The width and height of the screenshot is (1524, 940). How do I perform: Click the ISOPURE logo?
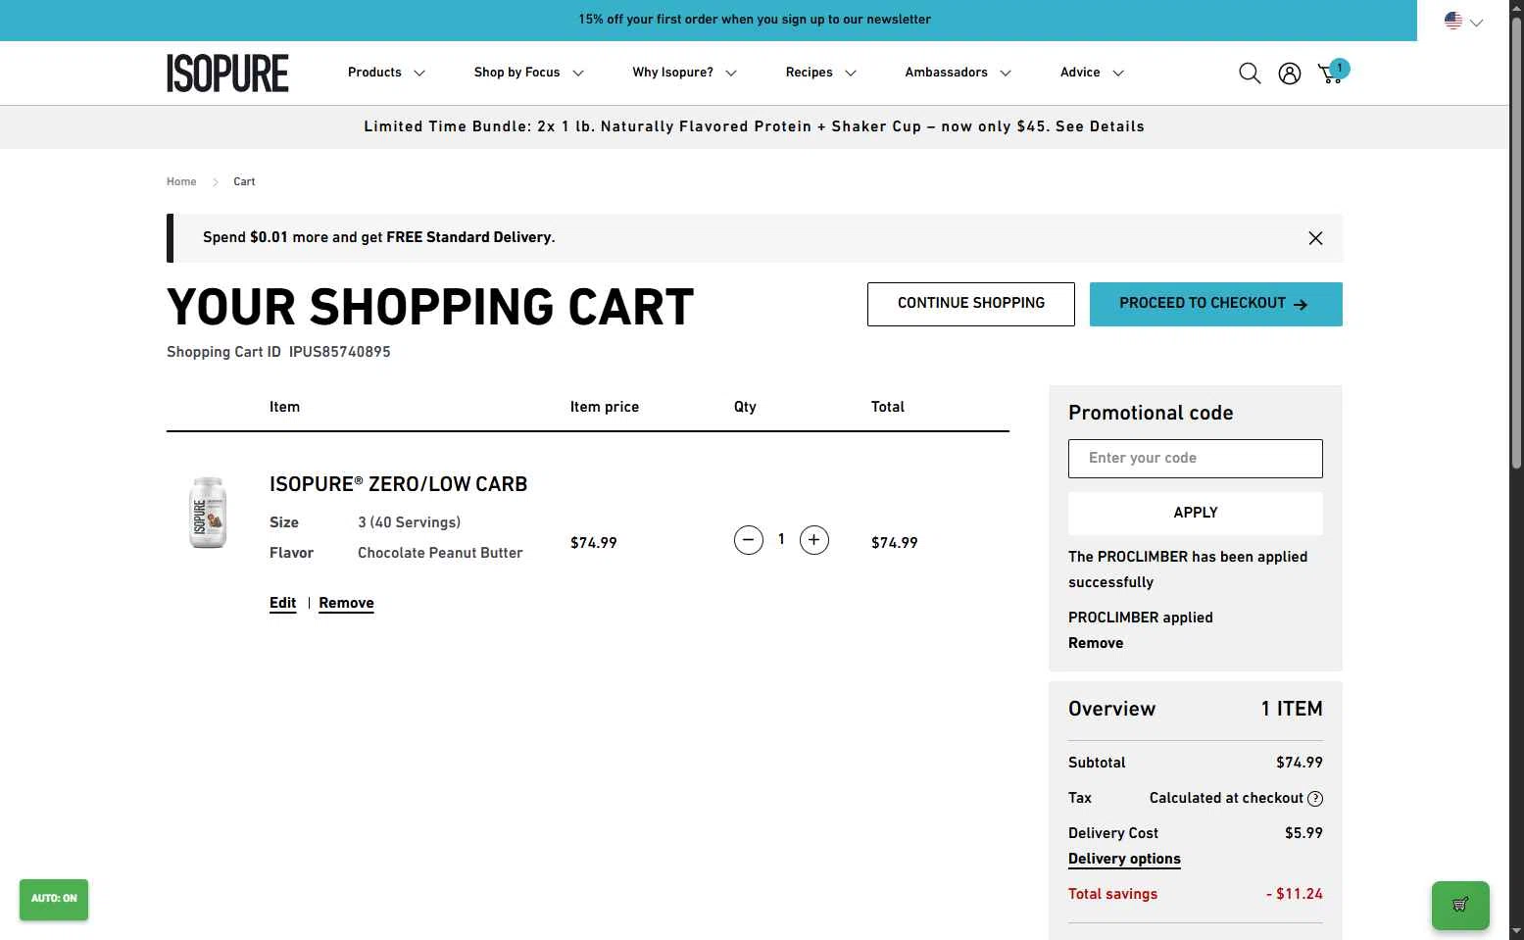pyautogui.click(x=227, y=74)
